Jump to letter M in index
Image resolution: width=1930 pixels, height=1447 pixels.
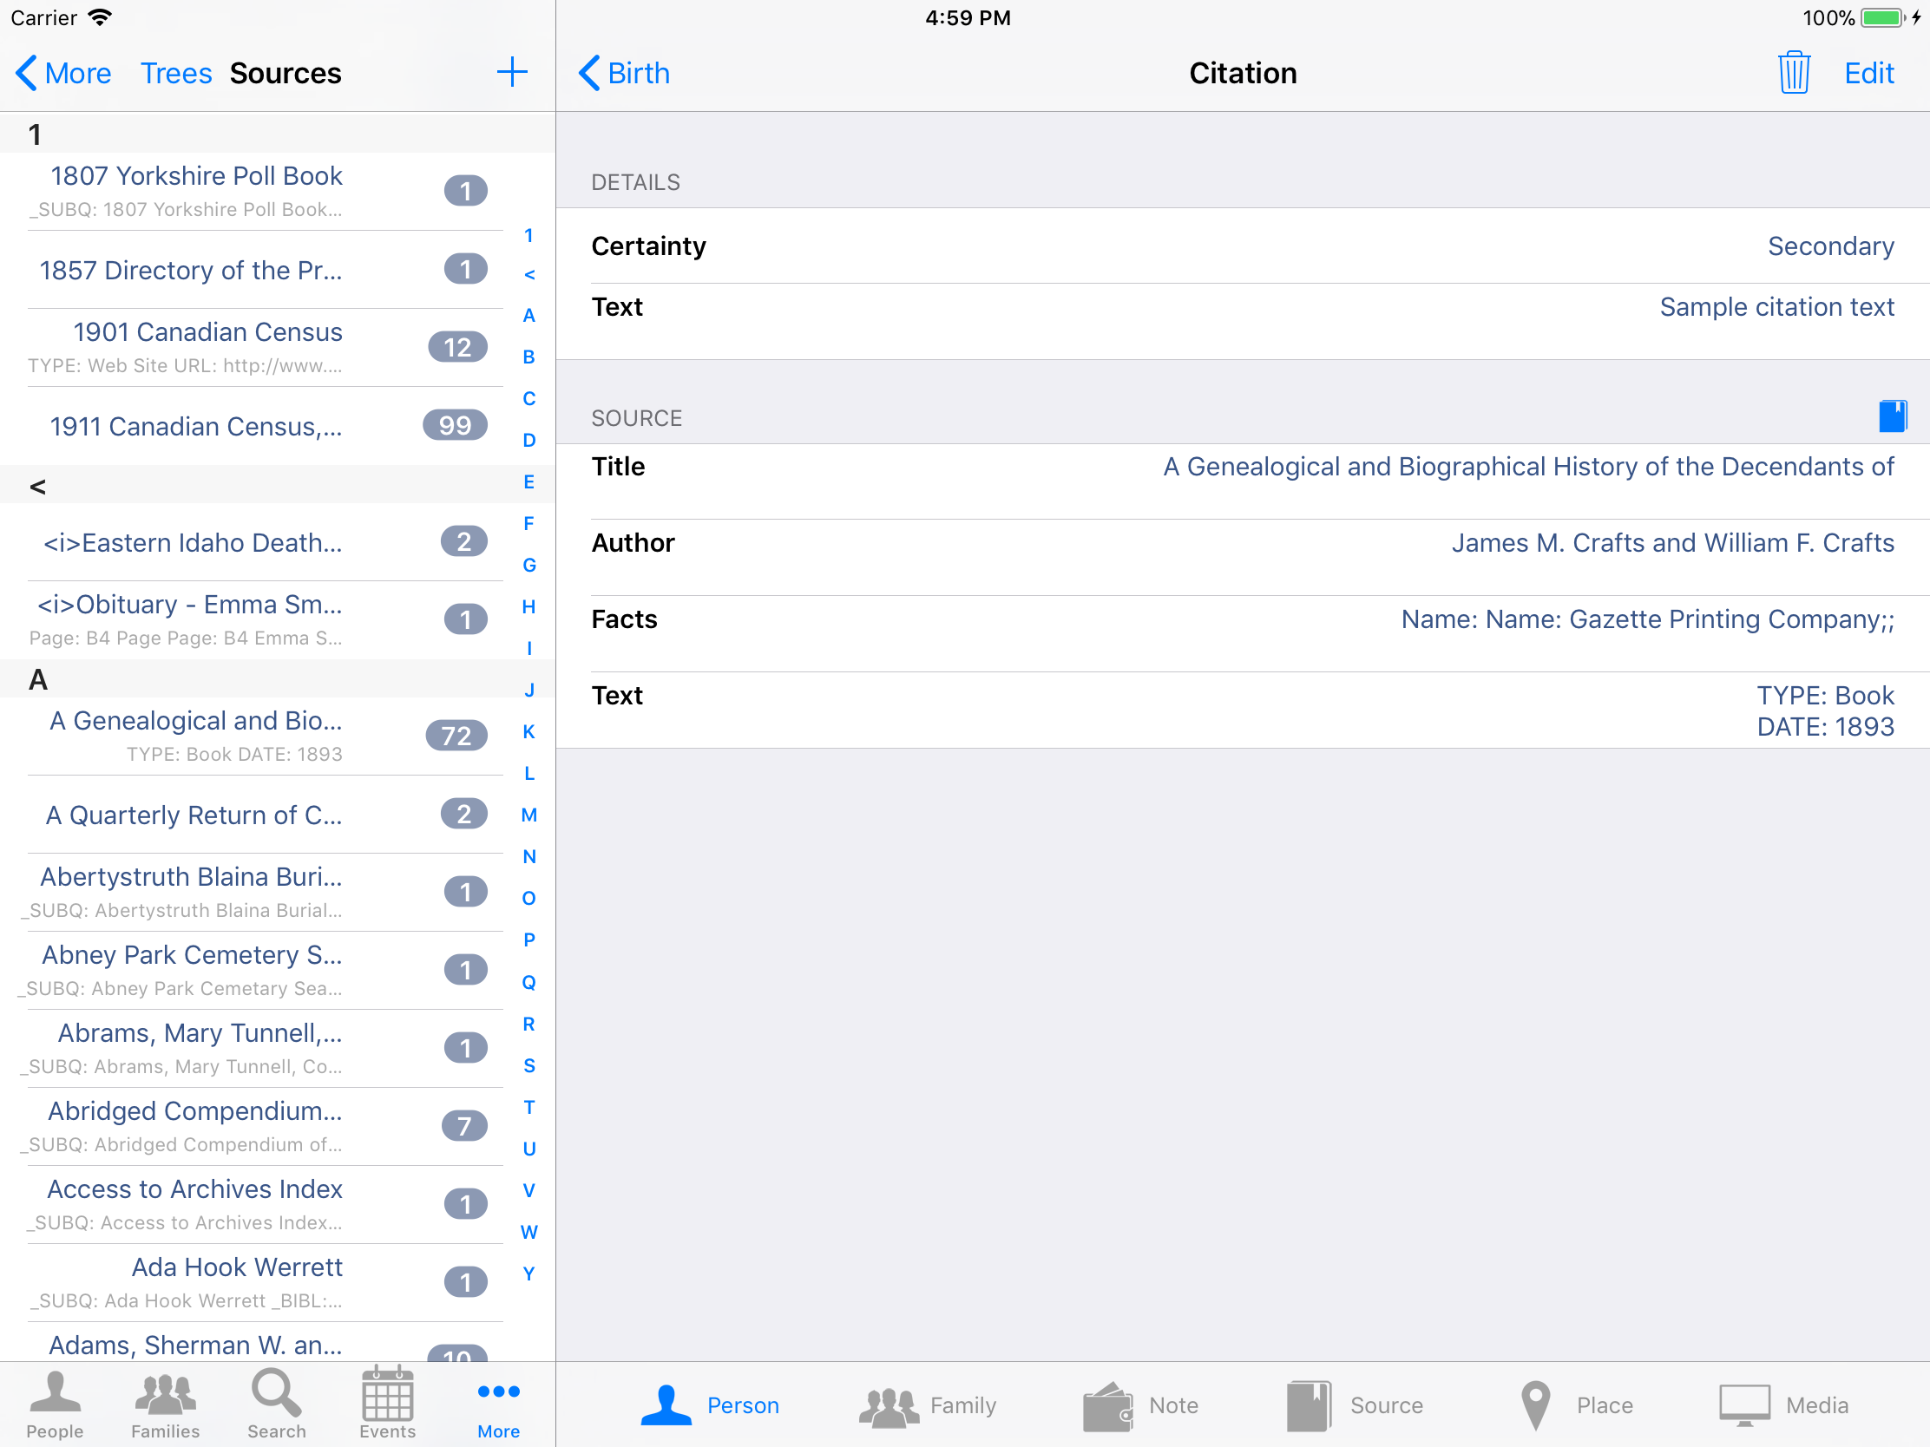tap(528, 815)
